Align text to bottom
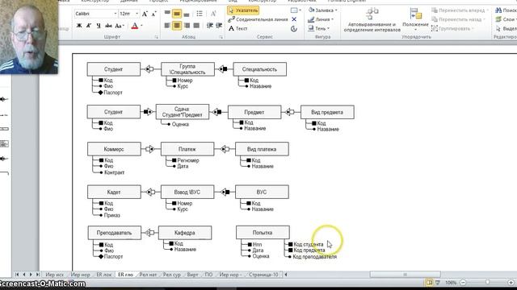517x290 pixels. point(187,14)
